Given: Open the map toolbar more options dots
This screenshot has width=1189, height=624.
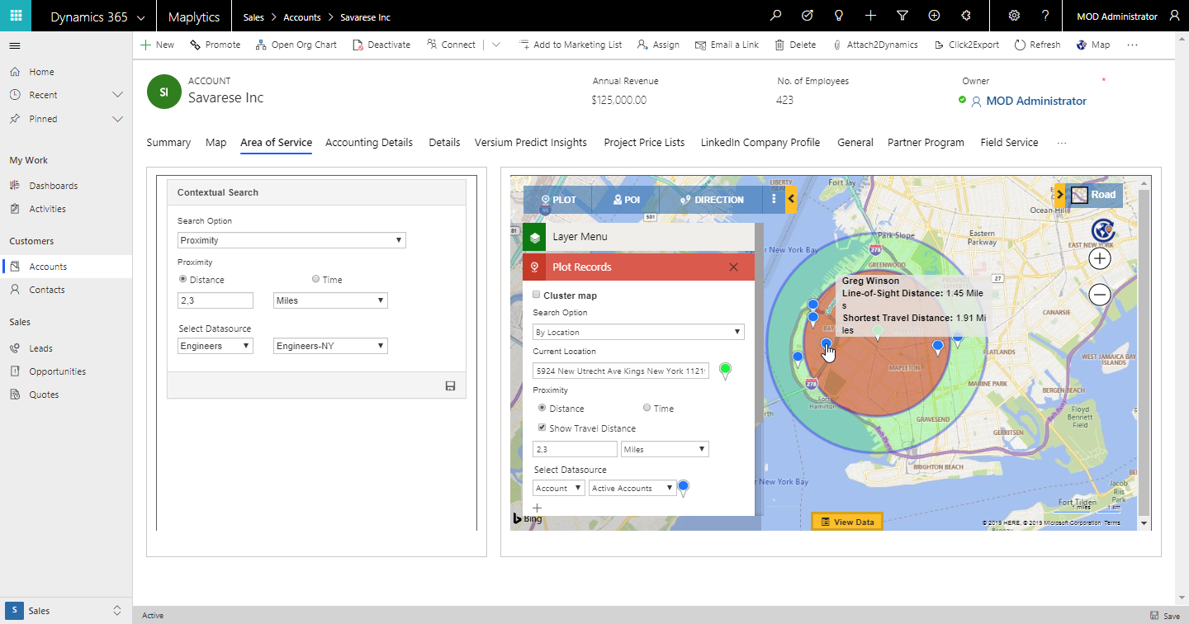Looking at the screenshot, I should pyautogui.click(x=774, y=199).
